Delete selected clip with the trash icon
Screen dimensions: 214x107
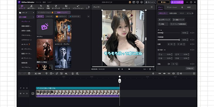click(29, 73)
